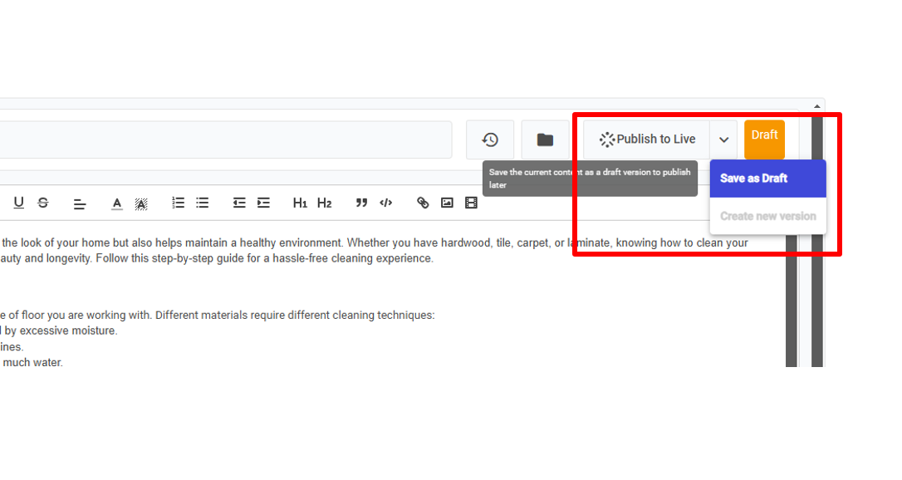Insert a video
The image size is (902, 480).
pyautogui.click(x=471, y=203)
